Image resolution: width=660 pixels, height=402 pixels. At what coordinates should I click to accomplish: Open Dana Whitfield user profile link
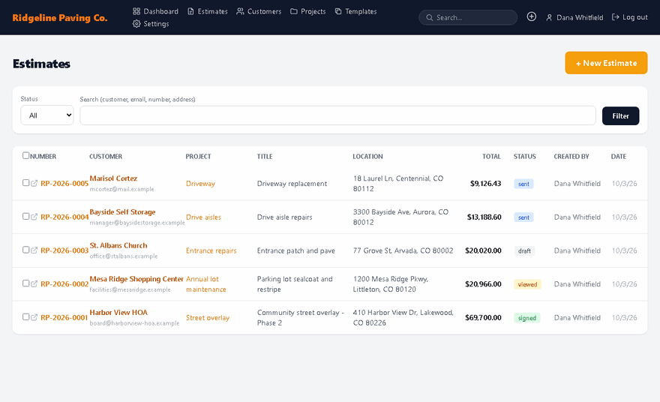574,18
